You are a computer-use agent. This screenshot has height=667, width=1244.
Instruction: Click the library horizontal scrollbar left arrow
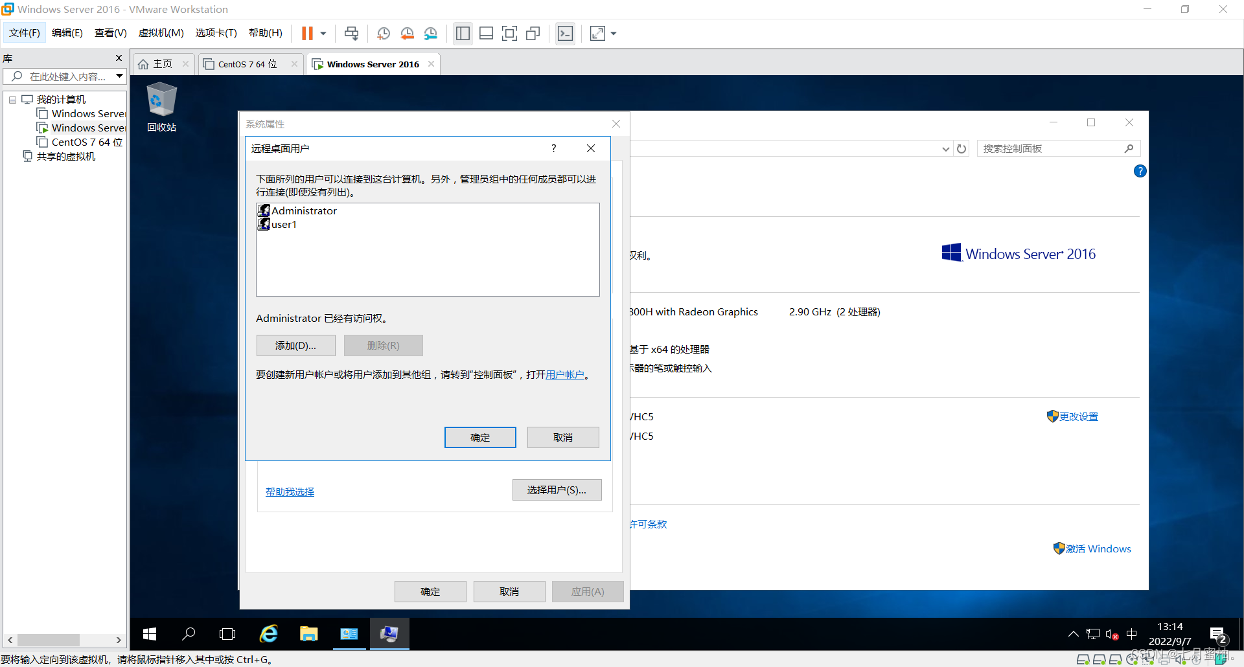coord(10,640)
